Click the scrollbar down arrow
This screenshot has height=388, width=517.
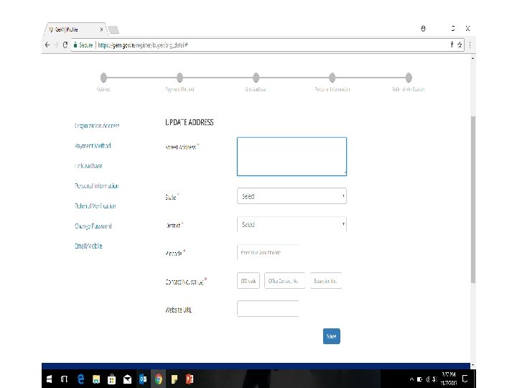coord(472,365)
